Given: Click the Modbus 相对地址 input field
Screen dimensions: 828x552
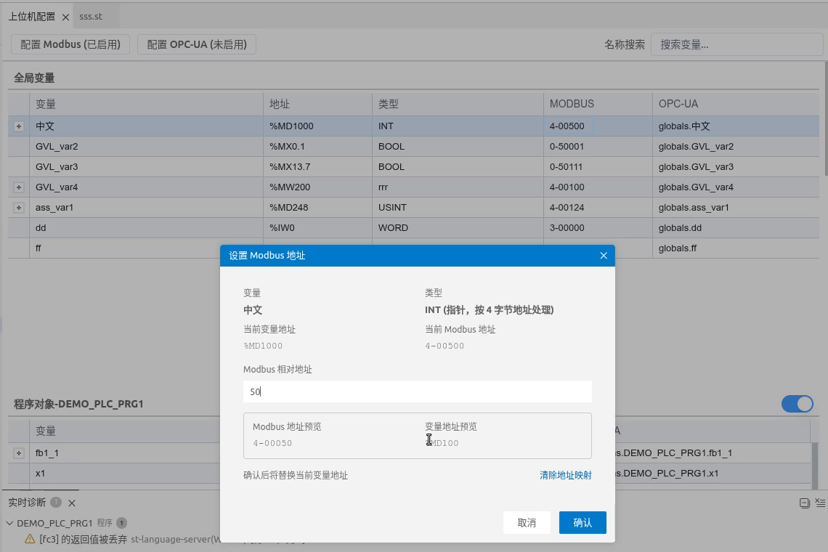Looking at the screenshot, I should 417,391.
